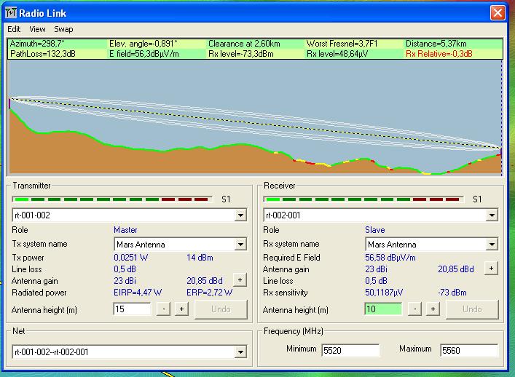This screenshot has width=515, height=377.
Task: Open the Edit menu
Action: [x=14, y=29]
